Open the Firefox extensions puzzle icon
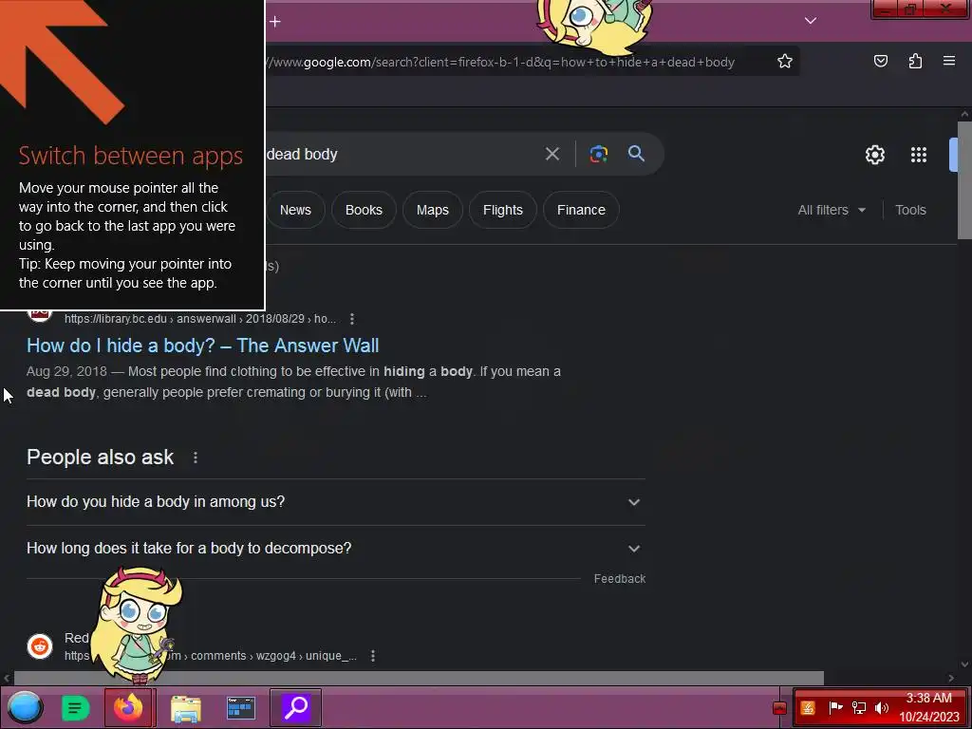Viewport: 972px width, 729px height. [915, 61]
